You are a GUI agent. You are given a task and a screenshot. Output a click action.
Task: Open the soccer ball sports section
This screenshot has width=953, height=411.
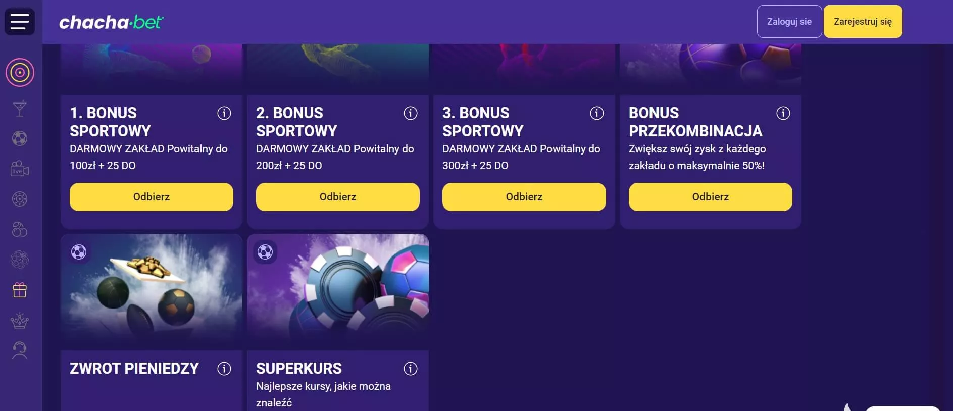[20, 138]
